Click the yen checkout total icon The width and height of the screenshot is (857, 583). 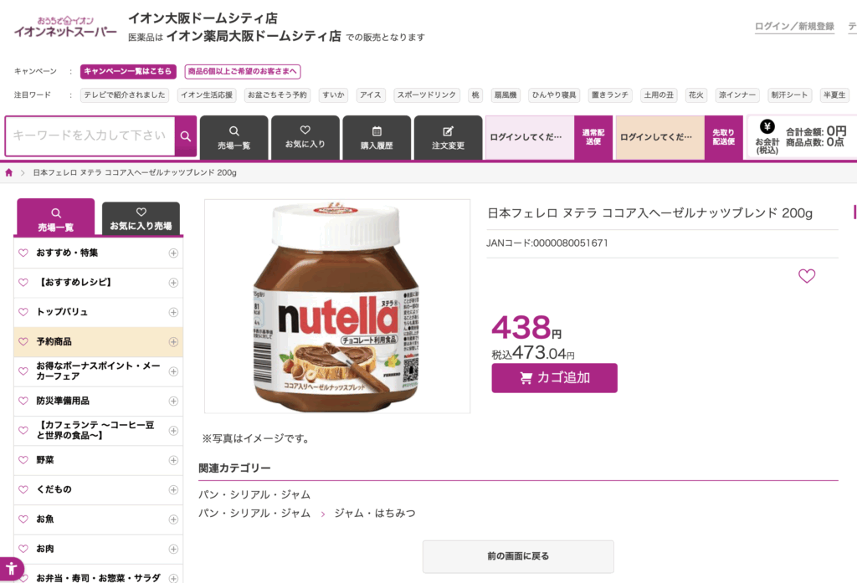[767, 127]
